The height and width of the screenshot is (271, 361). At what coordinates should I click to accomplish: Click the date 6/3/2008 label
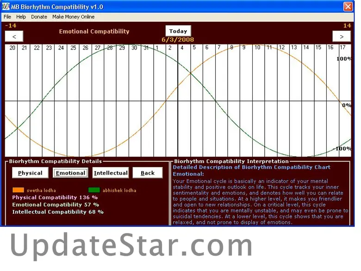pyautogui.click(x=178, y=40)
